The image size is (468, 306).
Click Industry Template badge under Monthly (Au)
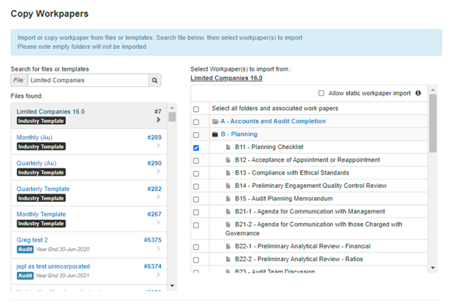41,147
